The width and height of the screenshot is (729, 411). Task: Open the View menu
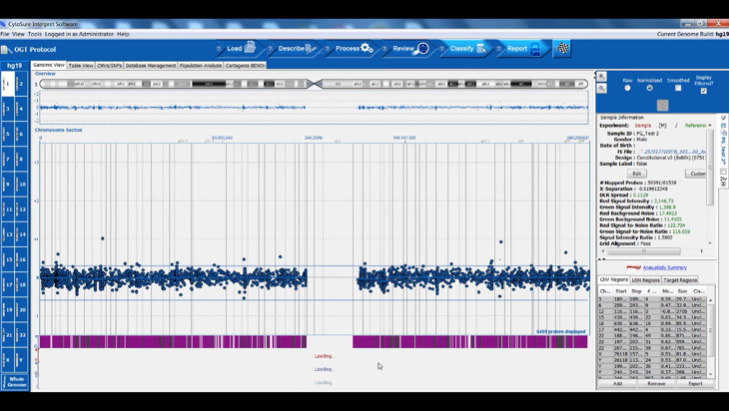pos(19,34)
